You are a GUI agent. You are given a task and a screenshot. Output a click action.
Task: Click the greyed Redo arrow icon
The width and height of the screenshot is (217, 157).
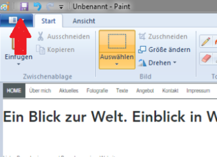tap(50, 6)
